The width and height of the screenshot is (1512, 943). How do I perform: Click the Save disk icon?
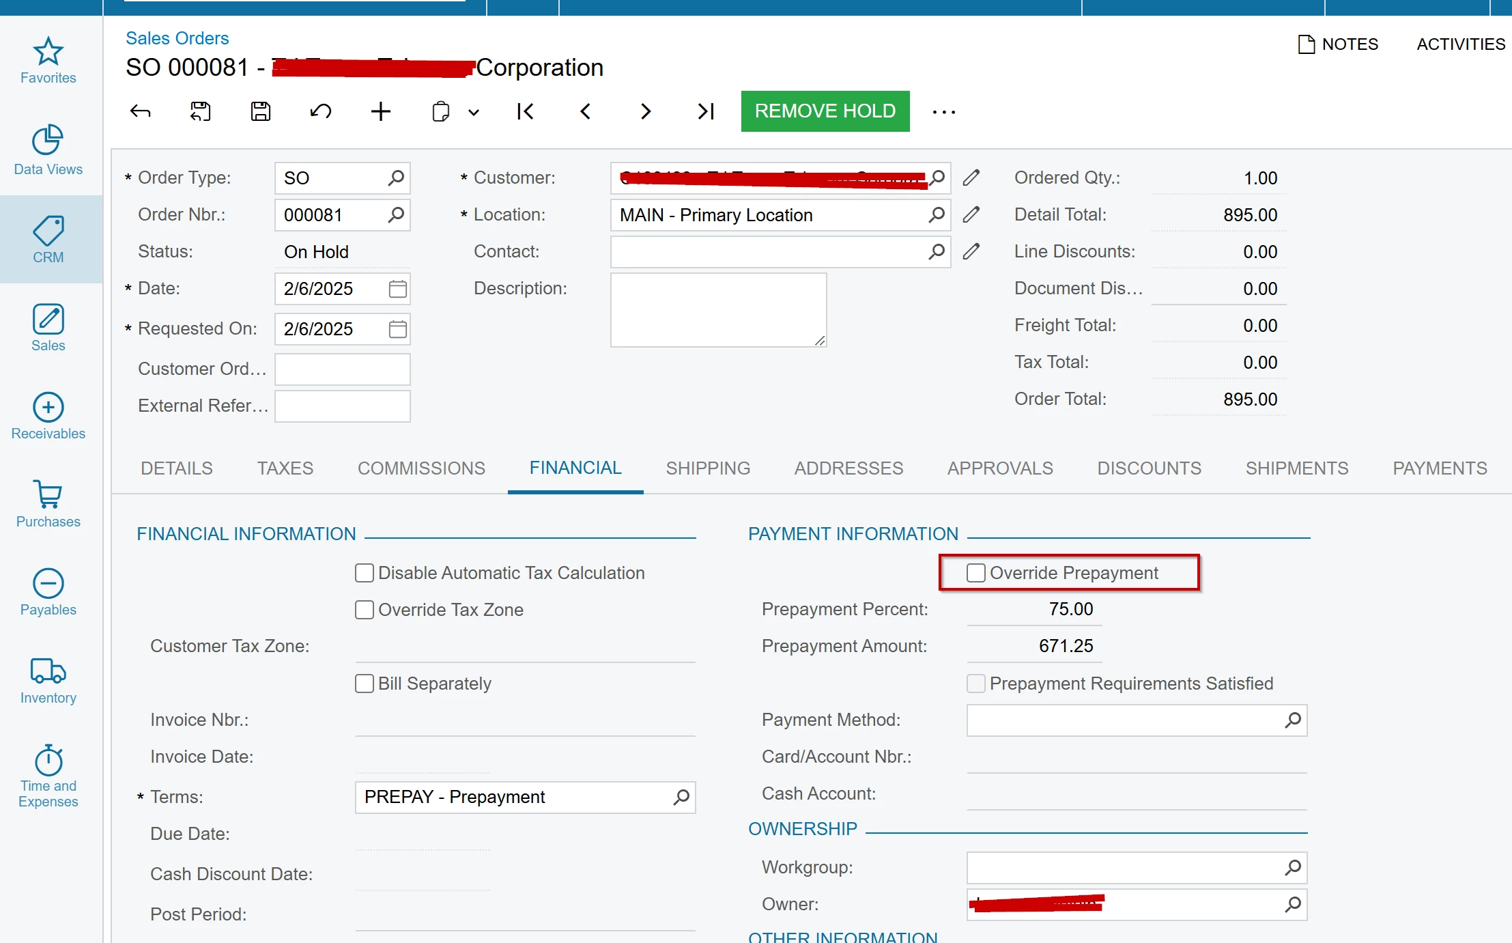point(260,111)
